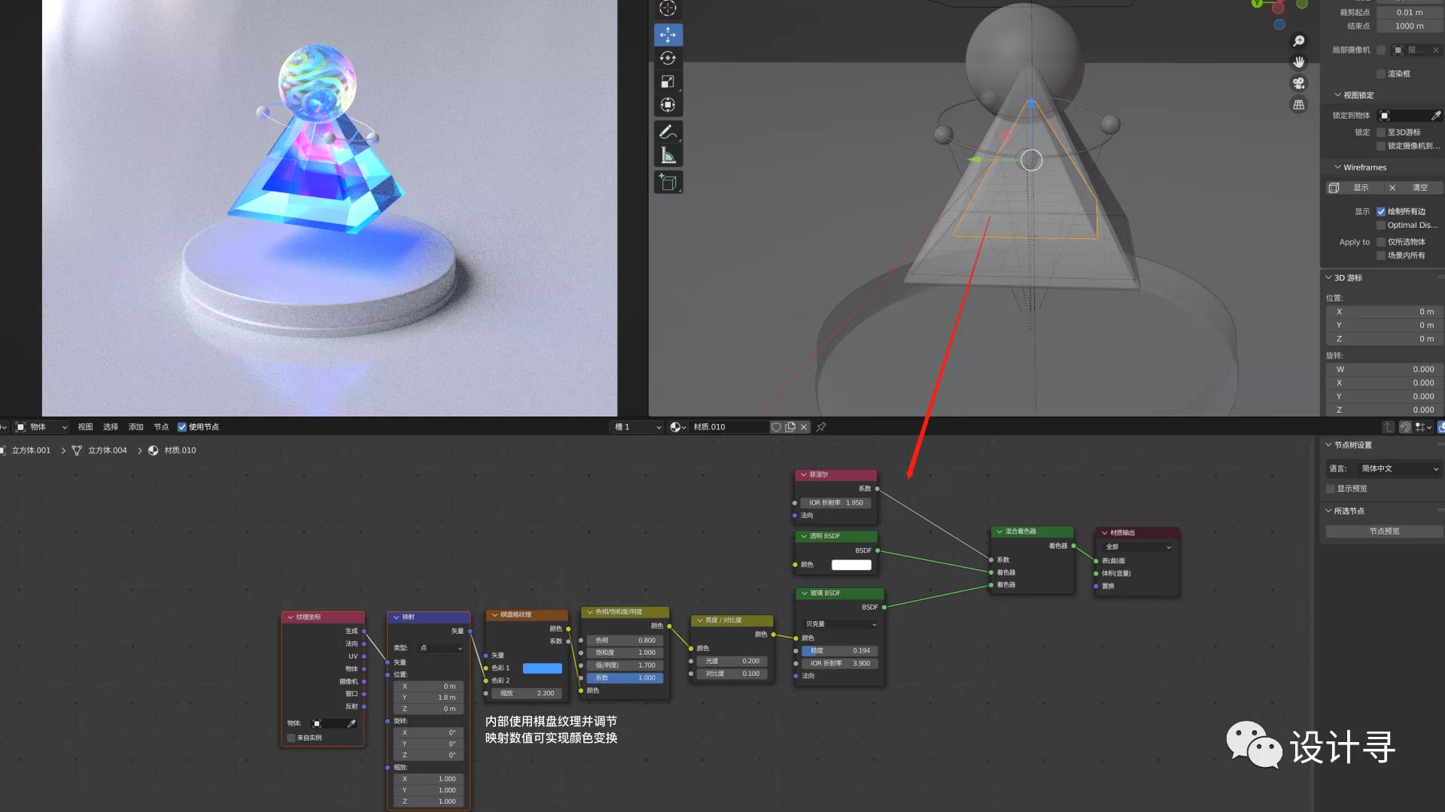This screenshot has width=1445, height=812.
Task: Select the Measure tool
Action: coord(668,156)
